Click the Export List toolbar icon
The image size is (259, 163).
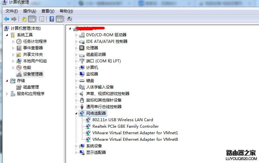click(x=41, y=19)
